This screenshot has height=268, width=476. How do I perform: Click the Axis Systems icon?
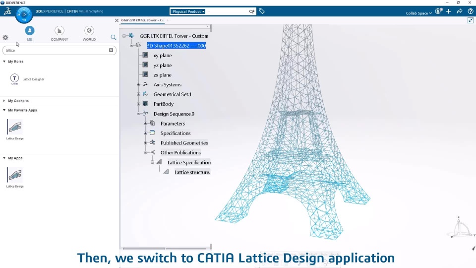click(x=145, y=84)
